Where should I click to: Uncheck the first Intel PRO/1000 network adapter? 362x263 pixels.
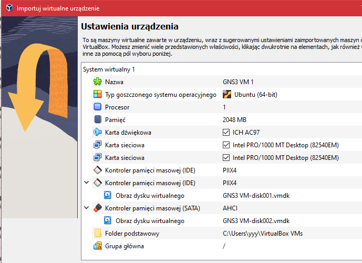pos(226,145)
